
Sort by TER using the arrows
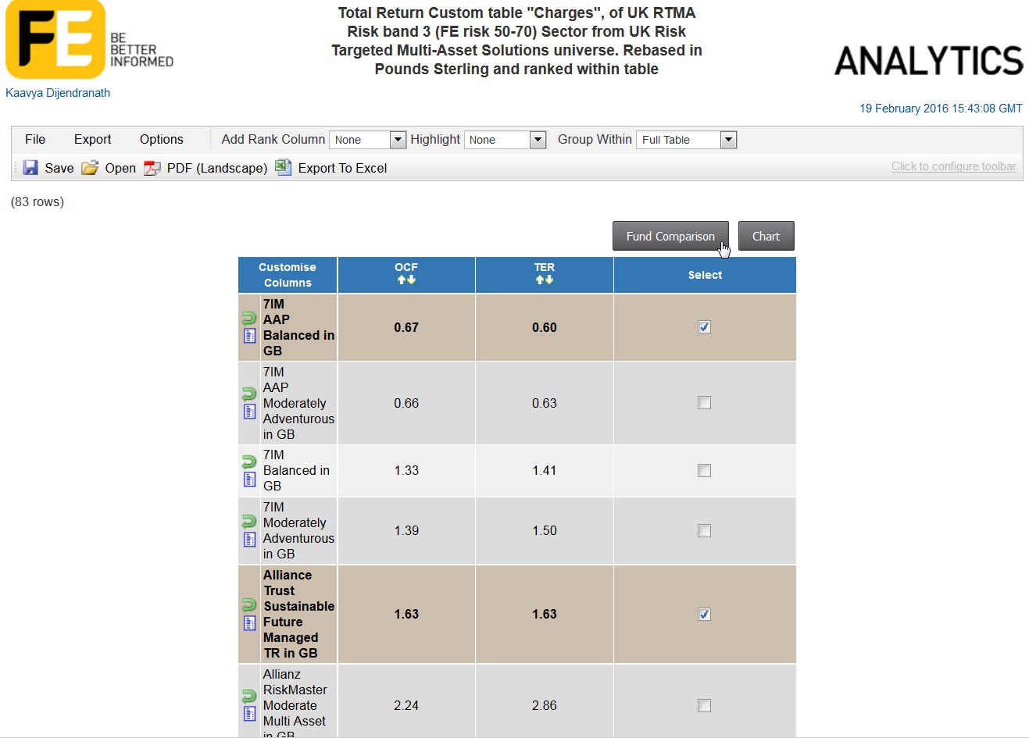[x=545, y=280]
